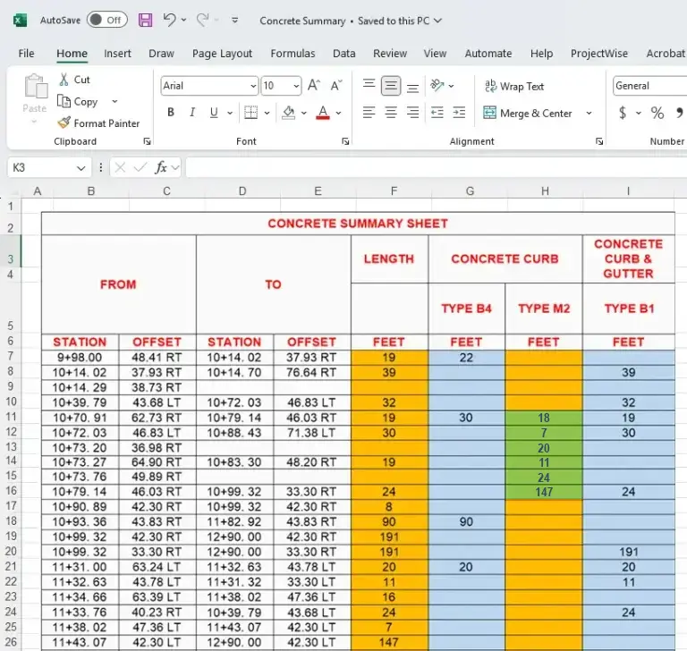Open the font size dropdown

pos(295,87)
